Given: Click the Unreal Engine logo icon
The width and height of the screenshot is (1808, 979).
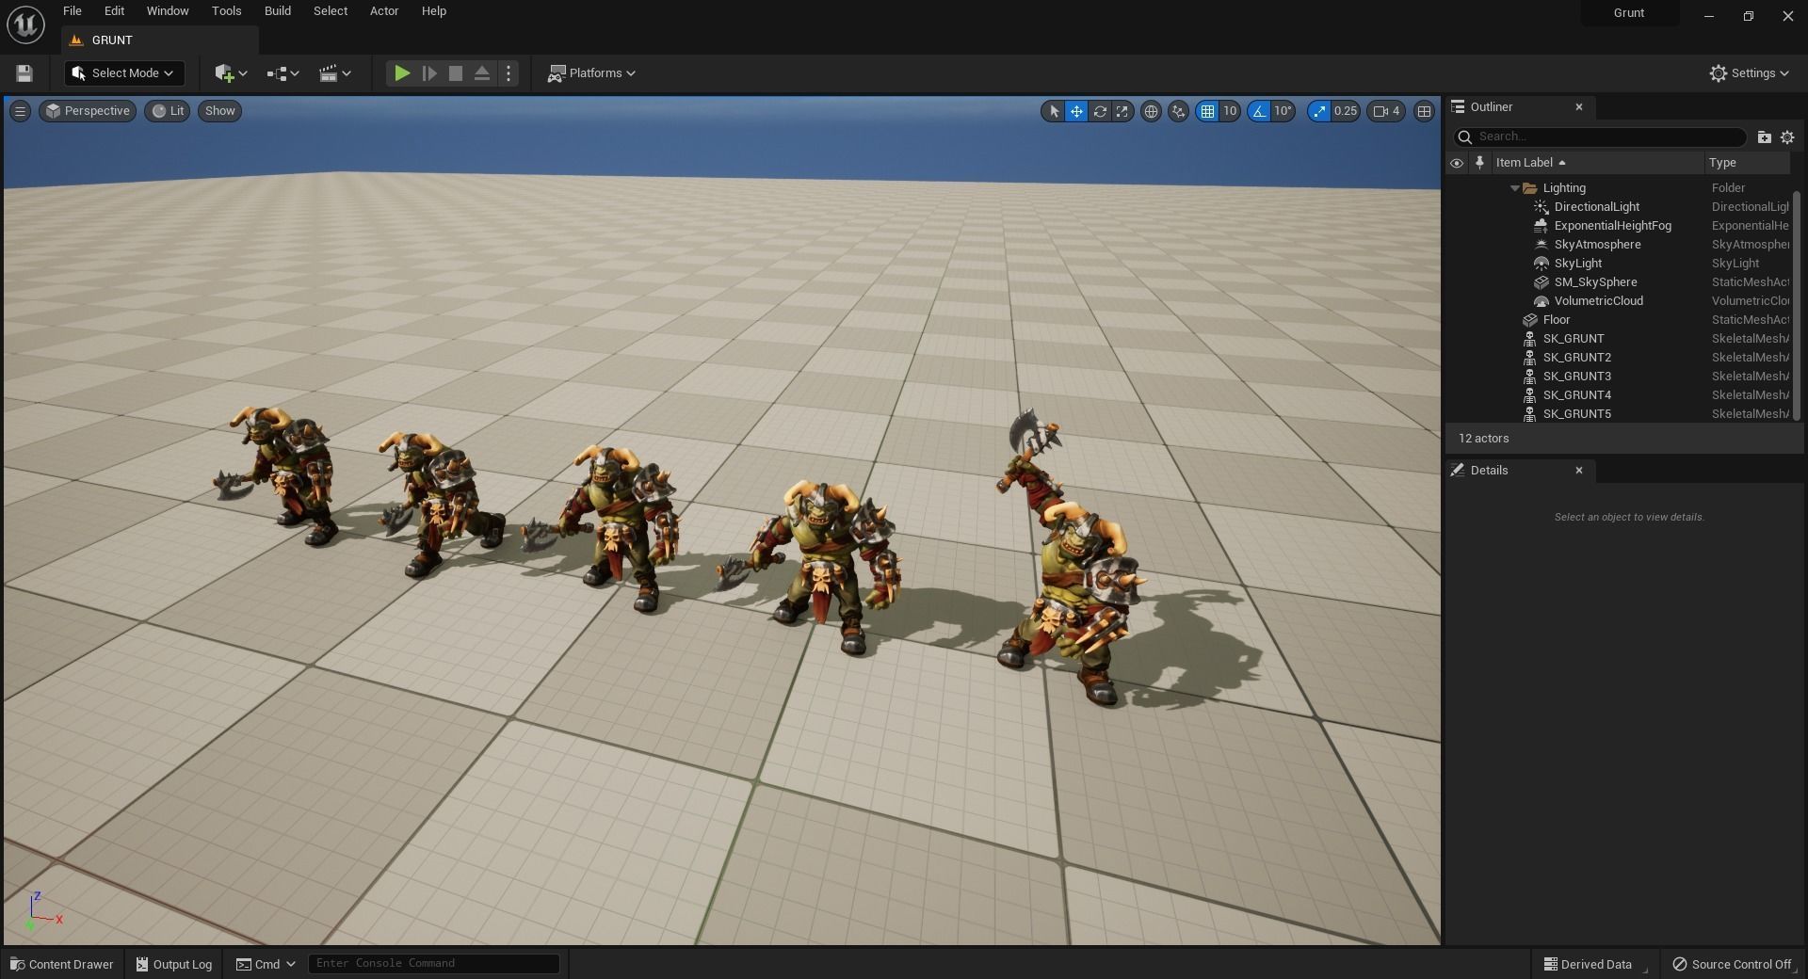Looking at the screenshot, I should point(25,24).
